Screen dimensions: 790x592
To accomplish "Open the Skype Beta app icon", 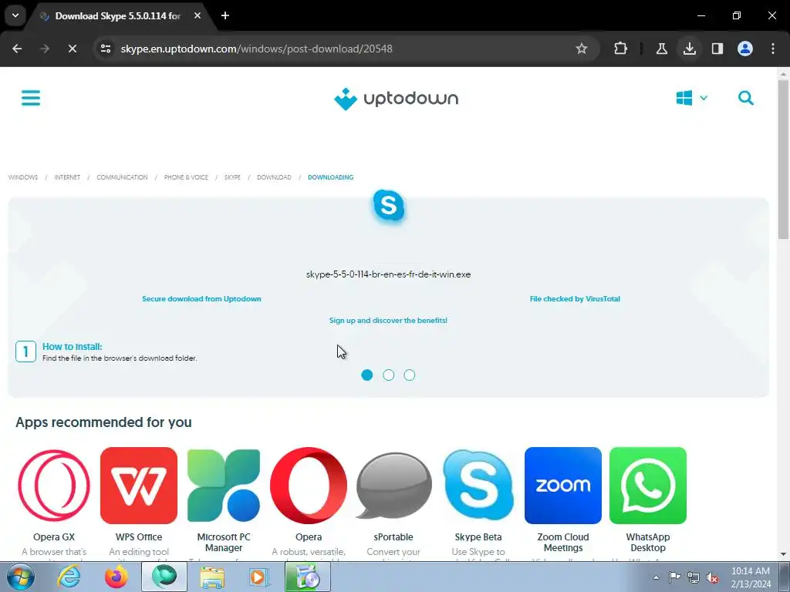I will 478,486.
